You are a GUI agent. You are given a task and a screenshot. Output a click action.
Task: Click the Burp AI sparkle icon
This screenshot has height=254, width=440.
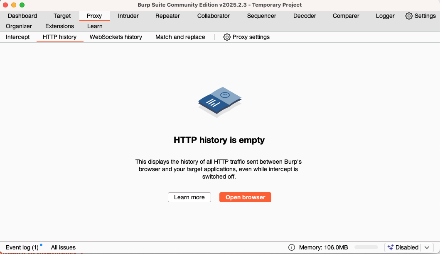coord(391,247)
